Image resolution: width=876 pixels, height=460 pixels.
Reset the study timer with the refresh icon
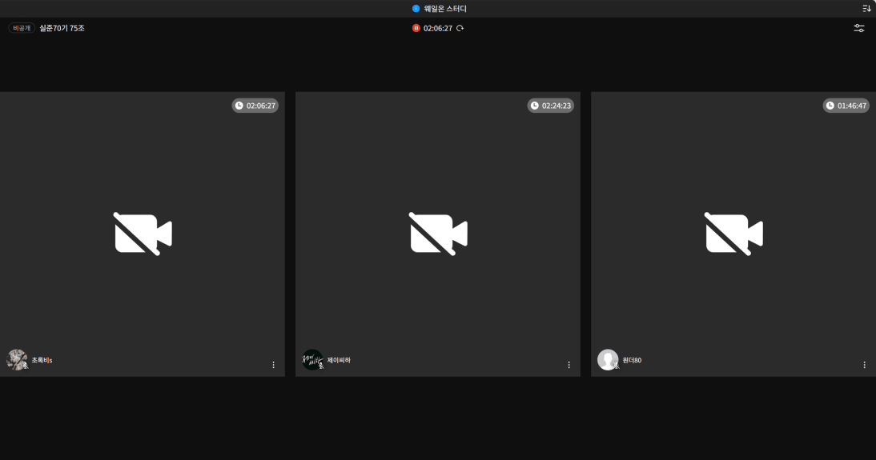pos(460,28)
